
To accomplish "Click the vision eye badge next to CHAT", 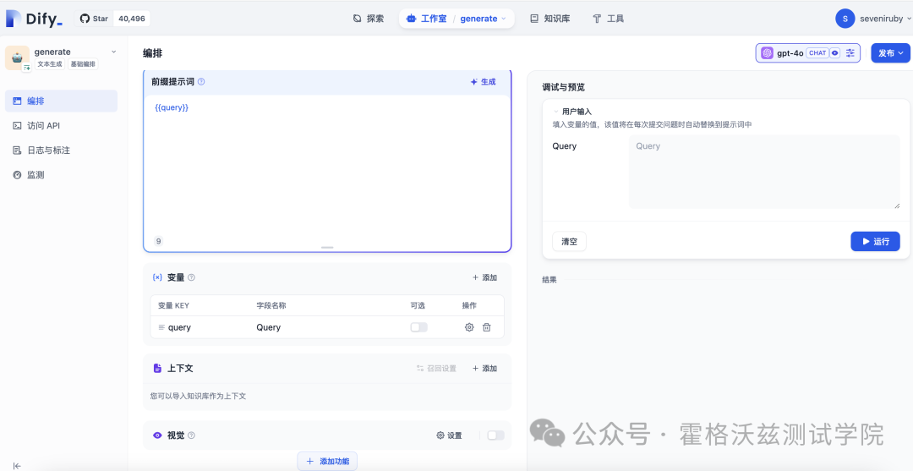I will (x=835, y=53).
